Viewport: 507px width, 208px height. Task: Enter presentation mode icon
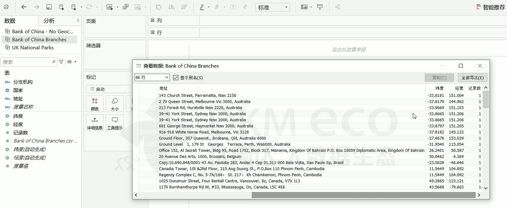pyautogui.click(x=320, y=7)
